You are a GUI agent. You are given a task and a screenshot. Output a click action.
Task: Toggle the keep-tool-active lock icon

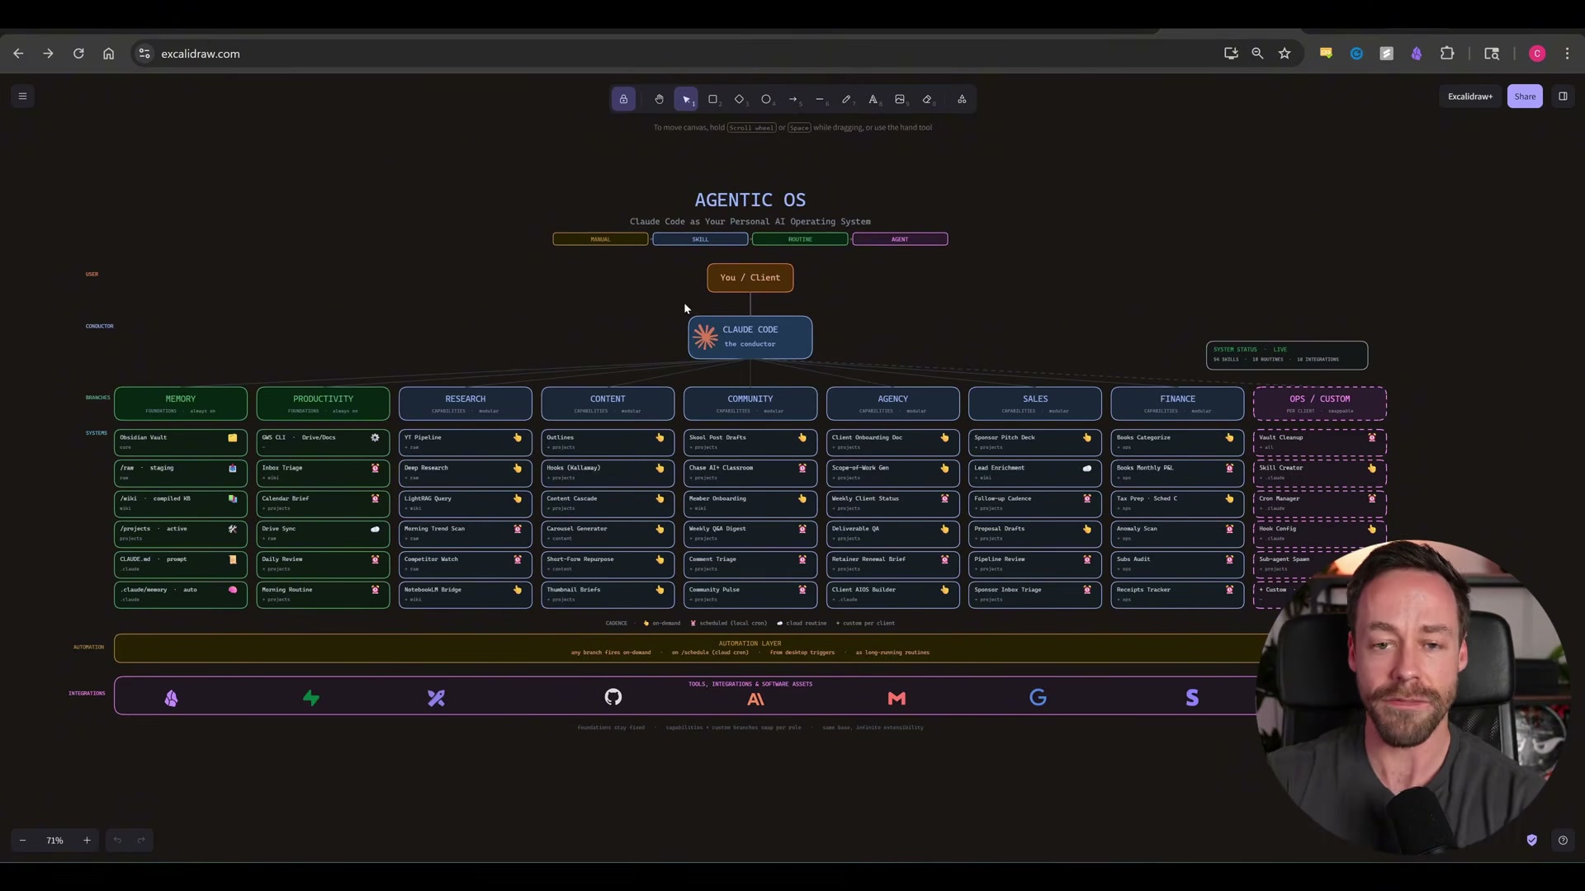(623, 99)
